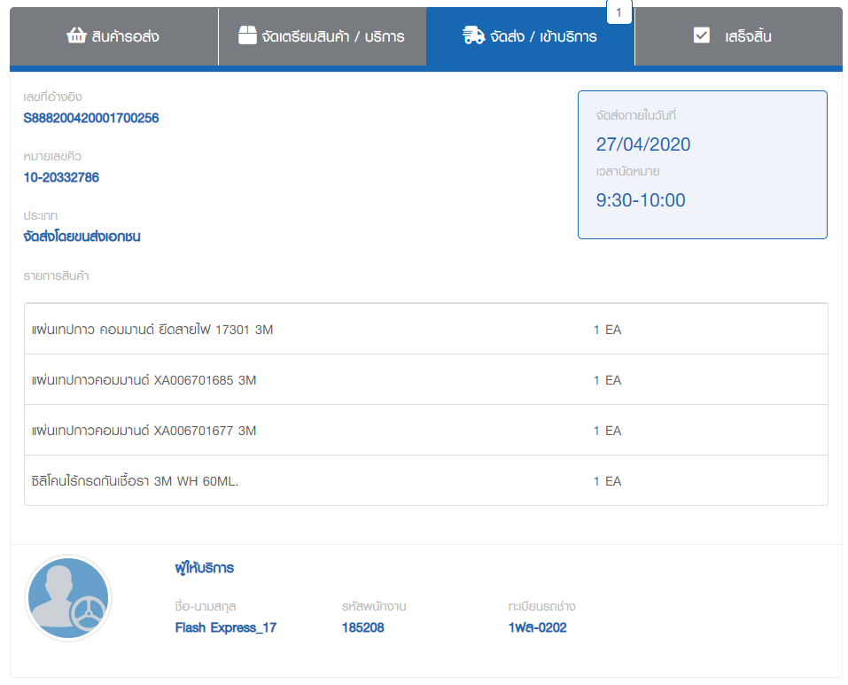Viewport: 848px width, 685px height.
Task: Click provider name Flash Express_17
Action: pyautogui.click(x=226, y=627)
